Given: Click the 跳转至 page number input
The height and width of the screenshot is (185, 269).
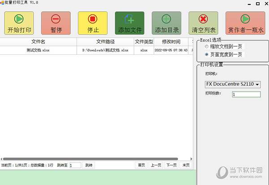Looking at the screenshot, I should [x=75, y=165].
